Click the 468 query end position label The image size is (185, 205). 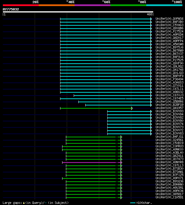click(149, 14)
